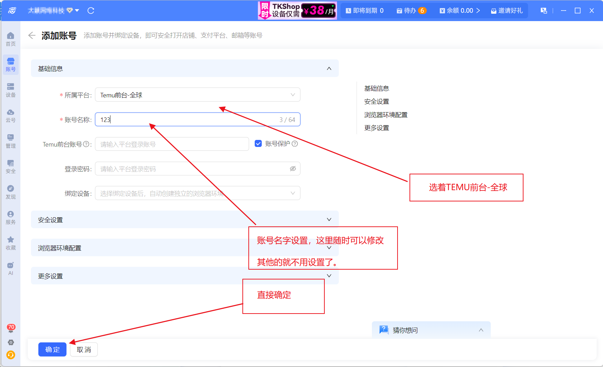Image resolution: width=603 pixels, height=367 pixels.
Task: Open notifications bell with 70 badge
Action: (x=11, y=328)
